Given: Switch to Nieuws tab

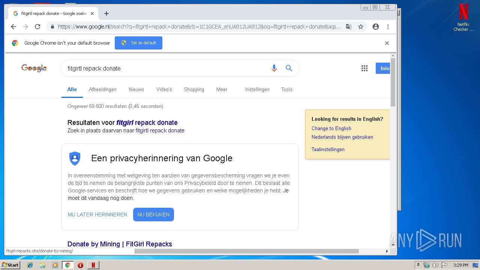Looking at the screenshot, I should 136,90.
